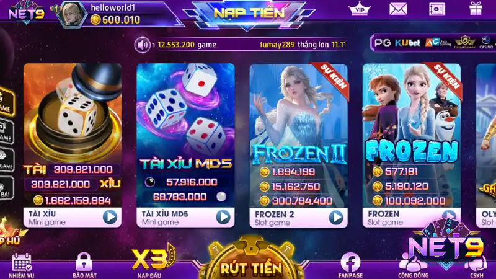This screenshot has width=496, height=279.
Task: Open the Fanpage Facebook icon
Action: [x=350, y=265]
